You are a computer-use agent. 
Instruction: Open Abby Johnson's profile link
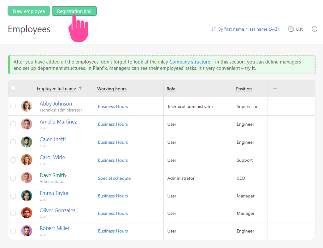click(x=56, y=104)
